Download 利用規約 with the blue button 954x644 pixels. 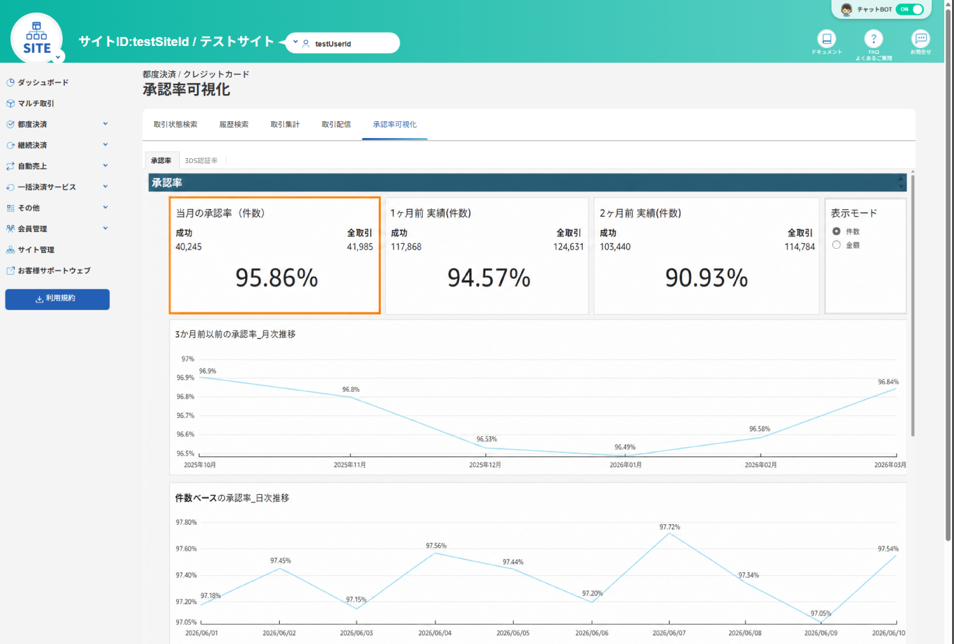click(x=57, y=299)
